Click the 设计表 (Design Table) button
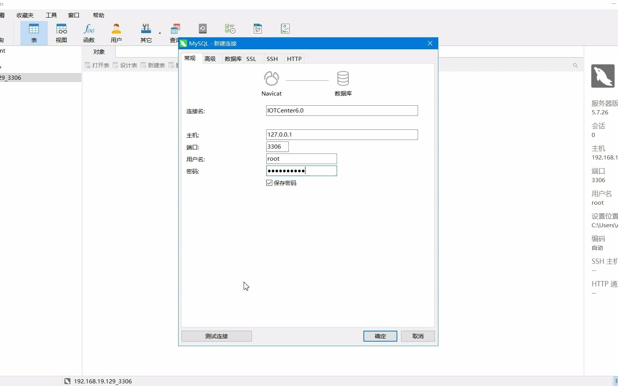 (125, 65)
